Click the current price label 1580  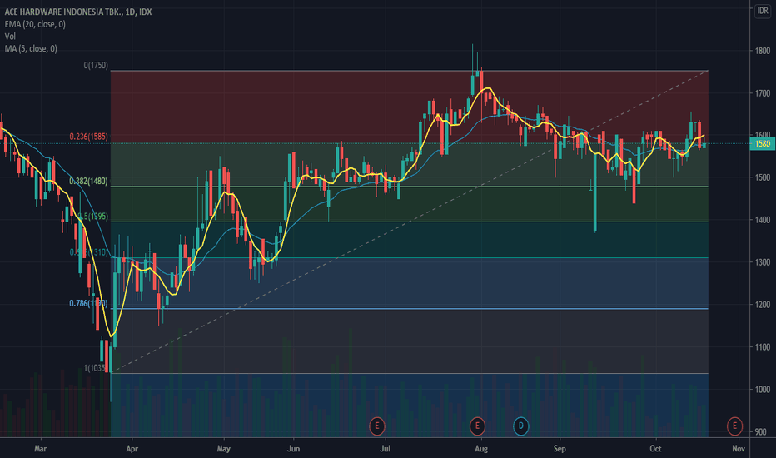pos(763,143)
